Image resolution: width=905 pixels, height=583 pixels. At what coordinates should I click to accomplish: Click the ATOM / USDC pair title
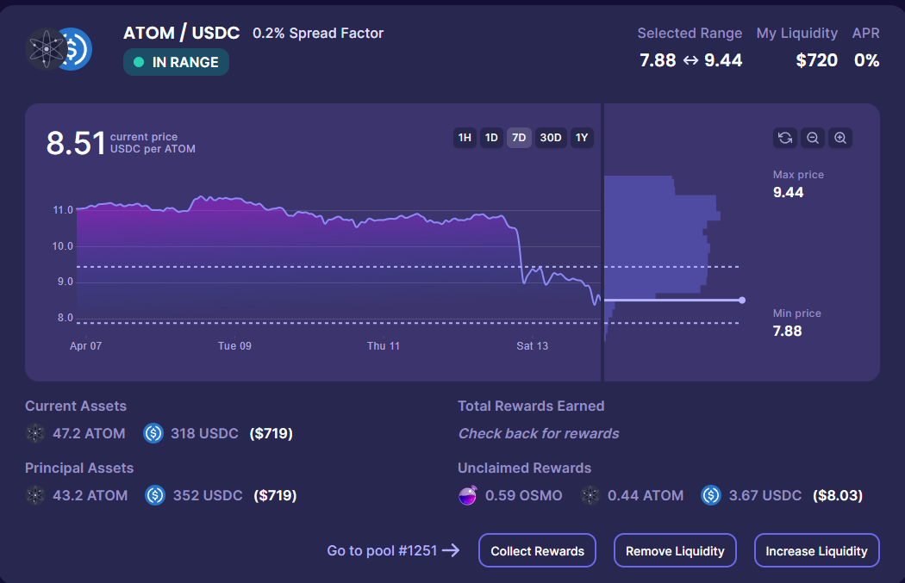click(181, 33)
